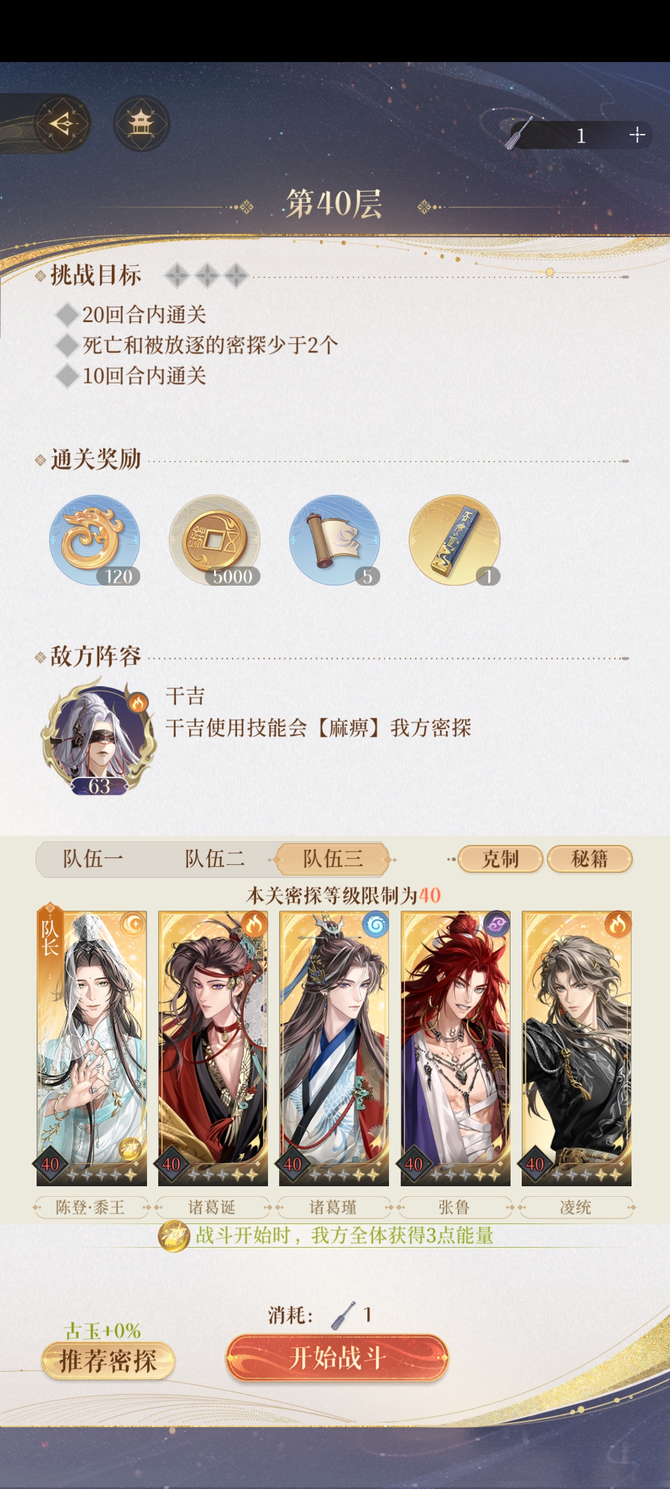Select character card 诸葛诞
Screen dimensions: 670x1489
[213, 1048]
